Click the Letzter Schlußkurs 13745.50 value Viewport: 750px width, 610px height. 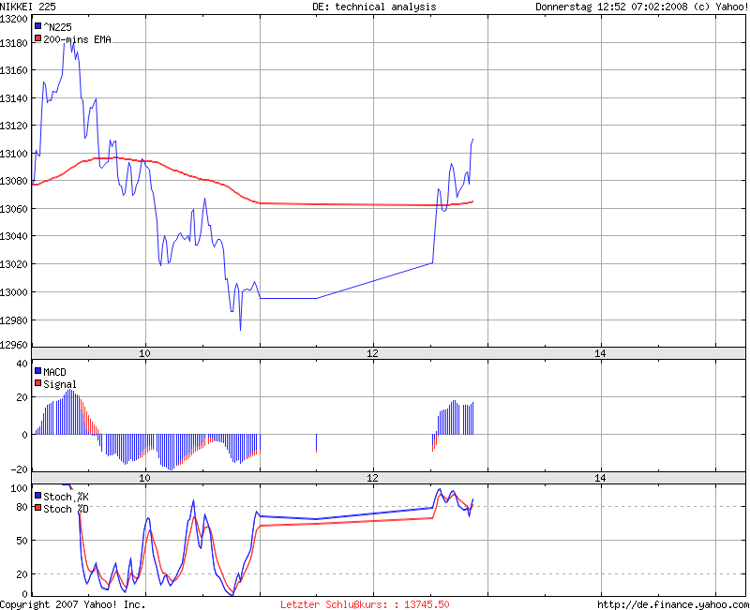coord(365,604)
